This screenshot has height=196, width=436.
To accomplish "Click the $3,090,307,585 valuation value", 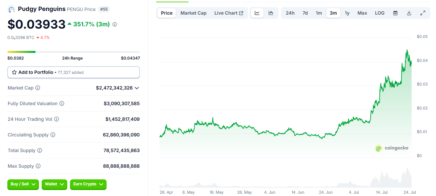I will point(122,103).
